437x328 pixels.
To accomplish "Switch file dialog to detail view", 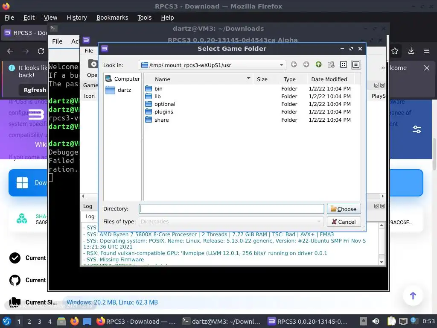I will 356,65.
